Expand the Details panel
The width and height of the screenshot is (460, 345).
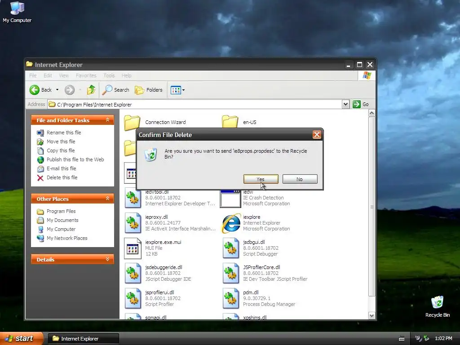pyautogui.click(x=107, y=259)
